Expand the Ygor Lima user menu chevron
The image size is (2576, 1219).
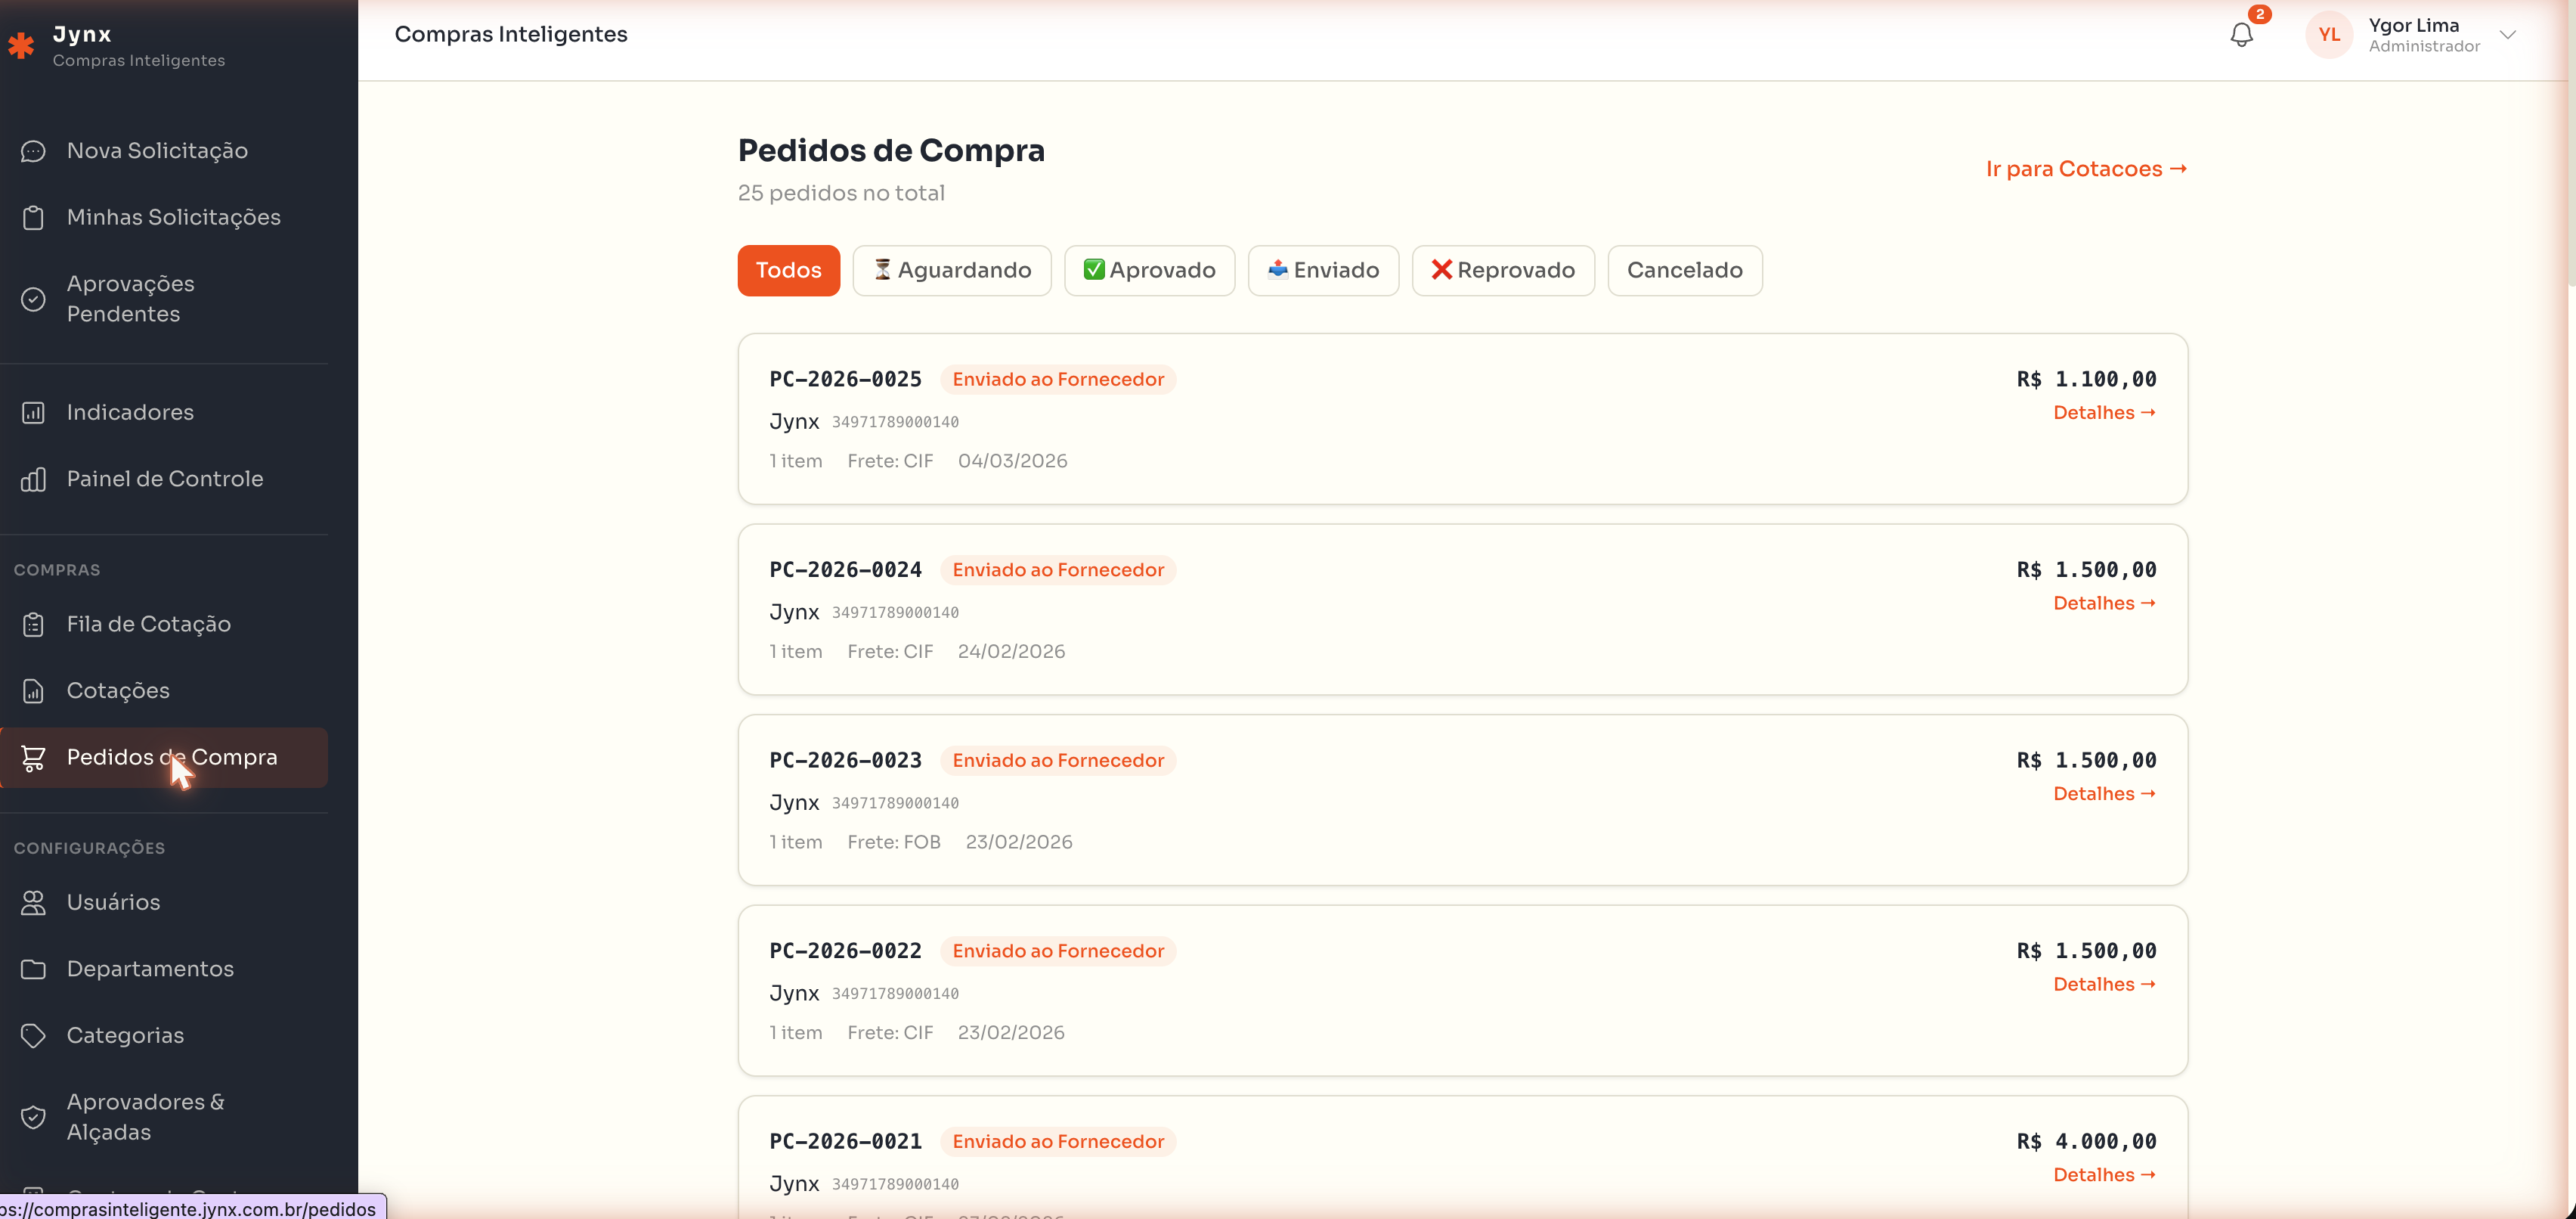(2507, 35)
